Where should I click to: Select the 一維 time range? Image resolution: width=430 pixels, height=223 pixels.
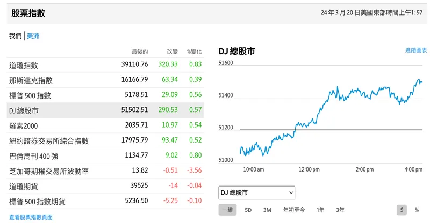227,210
